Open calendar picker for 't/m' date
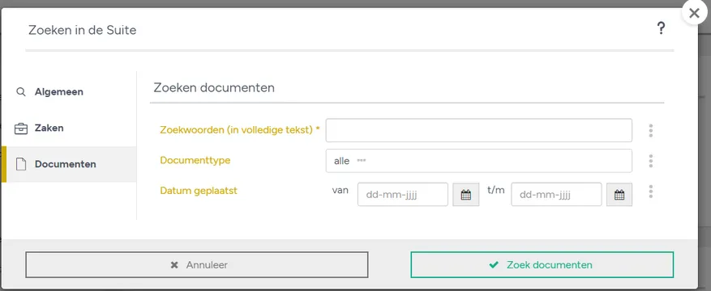This screenshot has height=291, width=711. click(619, 195)
